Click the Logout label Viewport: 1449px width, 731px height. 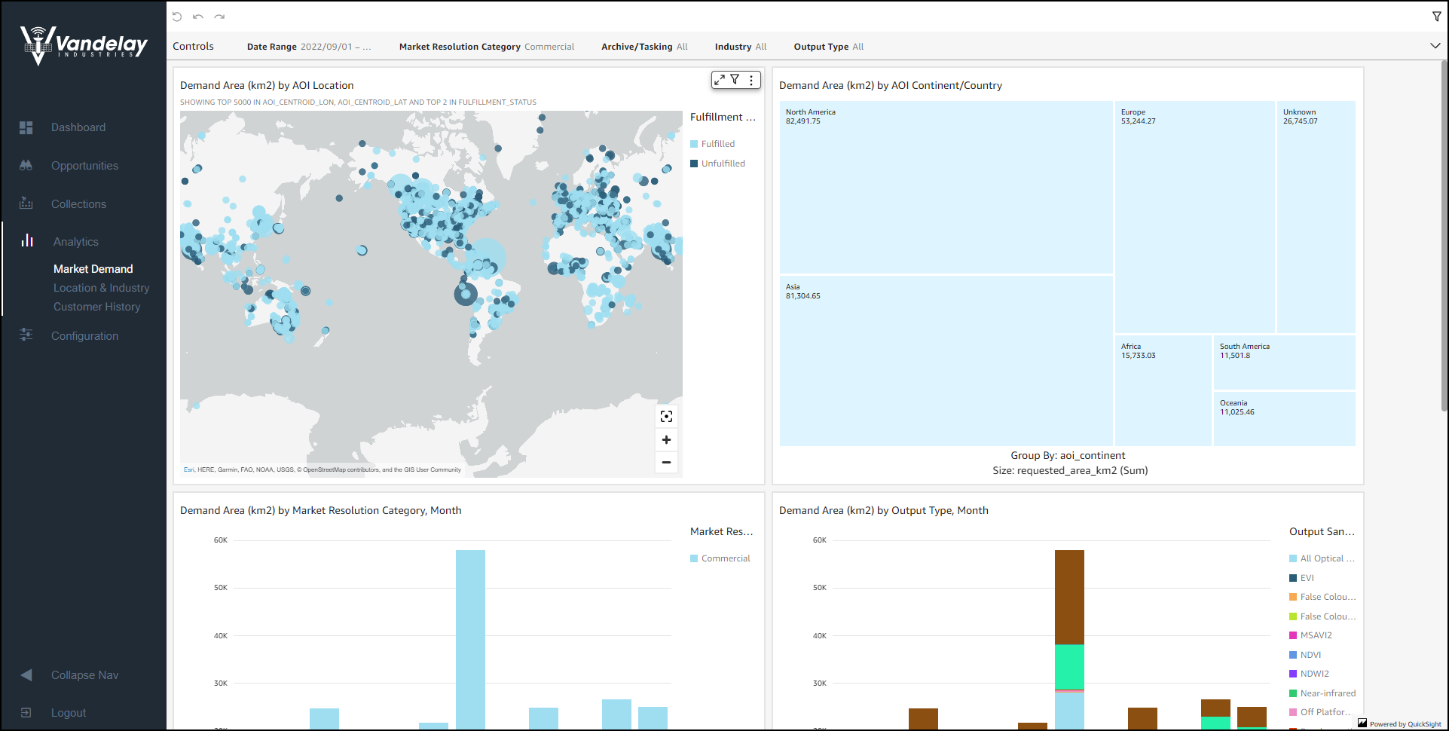click(69, 713)
